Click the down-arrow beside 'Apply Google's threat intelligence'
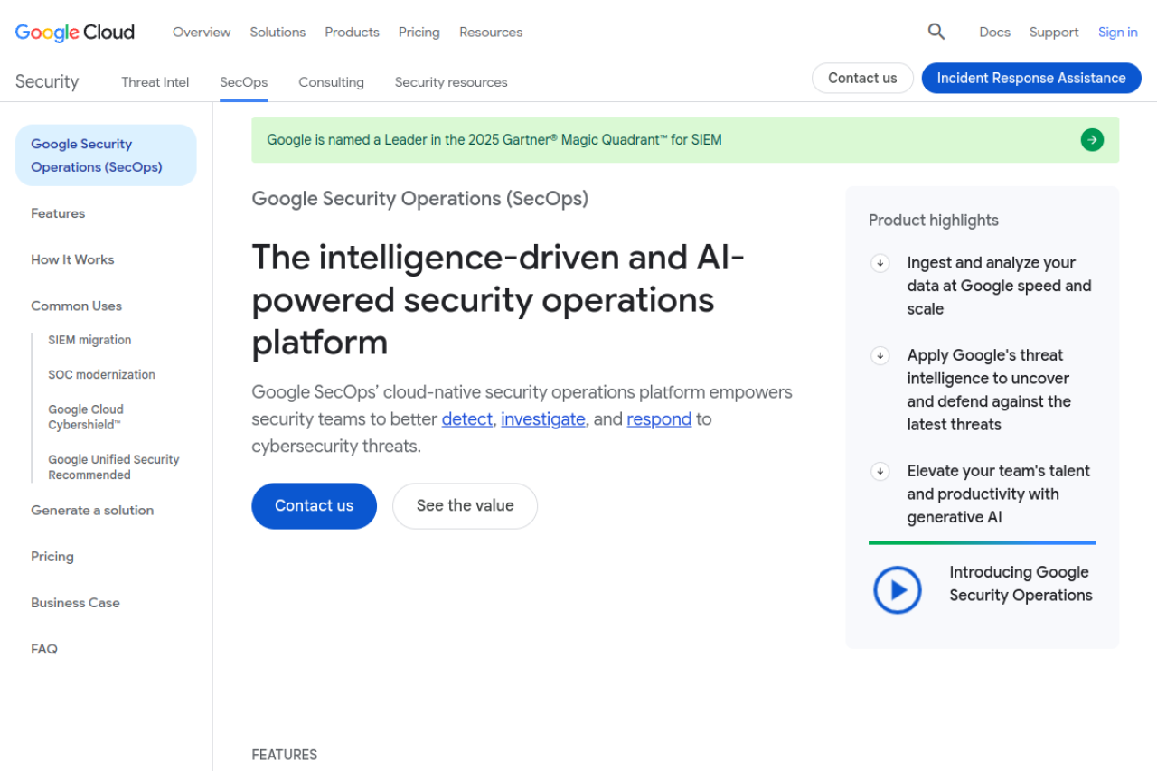This screenshot has height=771, width=1157. pos(880,355)
